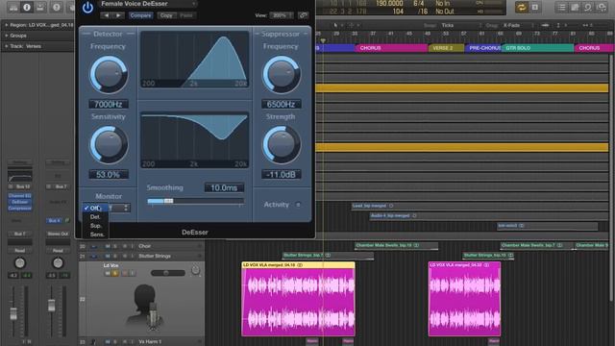Open the plugin View size dropdown

tap(282, 15)
